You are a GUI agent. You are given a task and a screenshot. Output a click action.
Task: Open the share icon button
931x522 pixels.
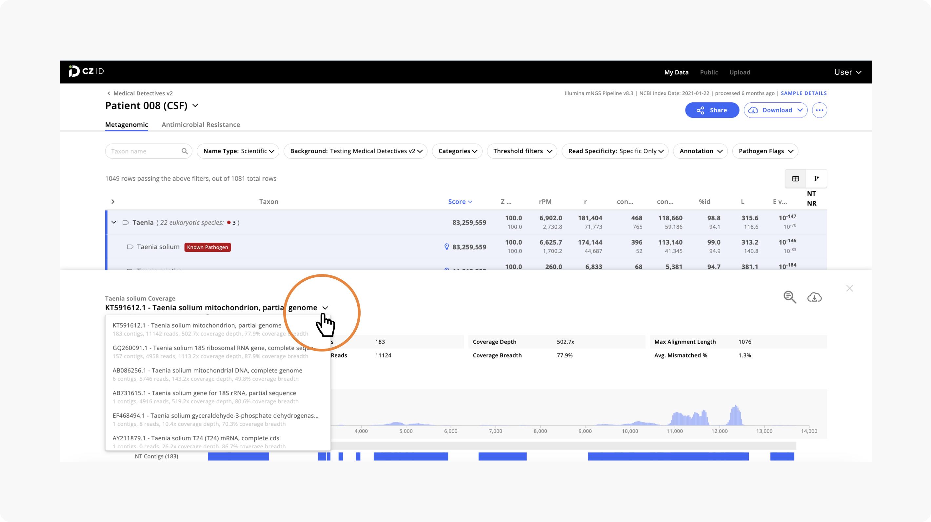coord(712,110)
